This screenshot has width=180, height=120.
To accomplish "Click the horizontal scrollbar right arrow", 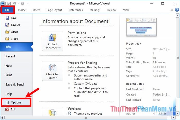I will point(174,118).
